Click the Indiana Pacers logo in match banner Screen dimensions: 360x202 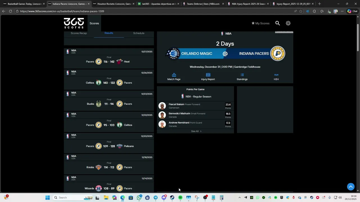[x=278, y=54]
